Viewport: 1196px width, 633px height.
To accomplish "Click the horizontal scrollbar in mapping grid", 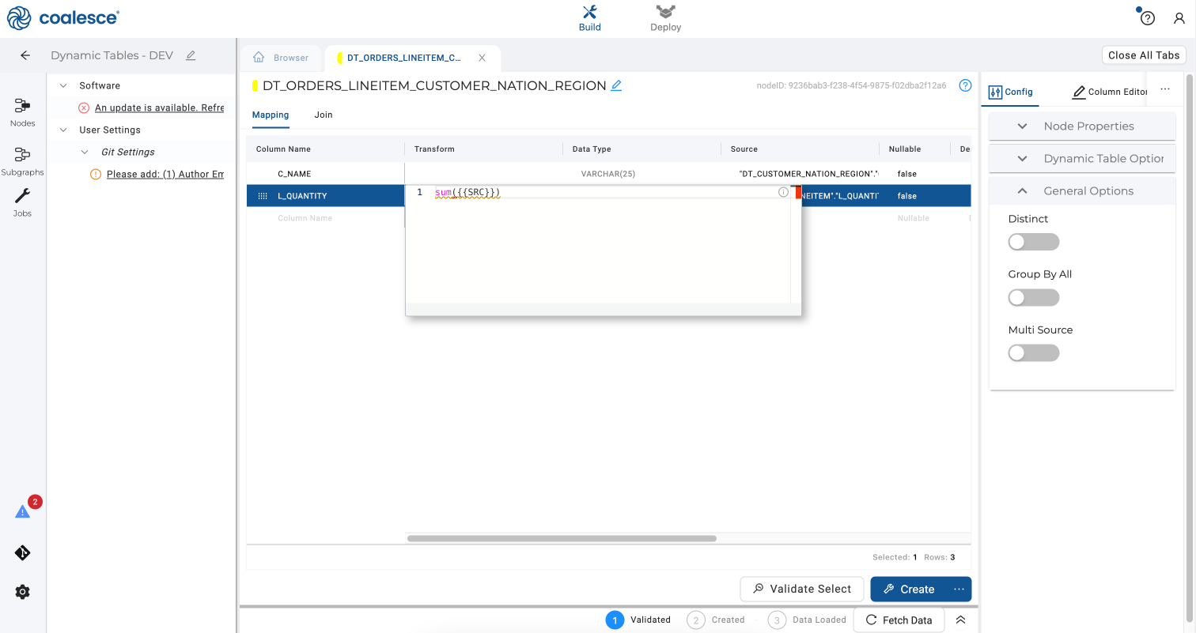I will click(562, 539).
